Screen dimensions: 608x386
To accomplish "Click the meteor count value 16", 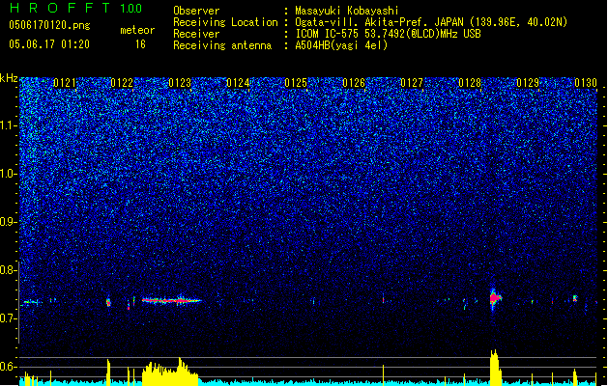I will (x=140, y=44).
